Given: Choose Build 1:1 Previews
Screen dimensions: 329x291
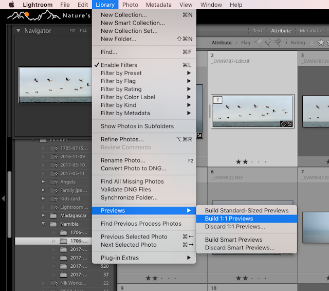Looking at the screenshot, I should click(x=247, y=219).
